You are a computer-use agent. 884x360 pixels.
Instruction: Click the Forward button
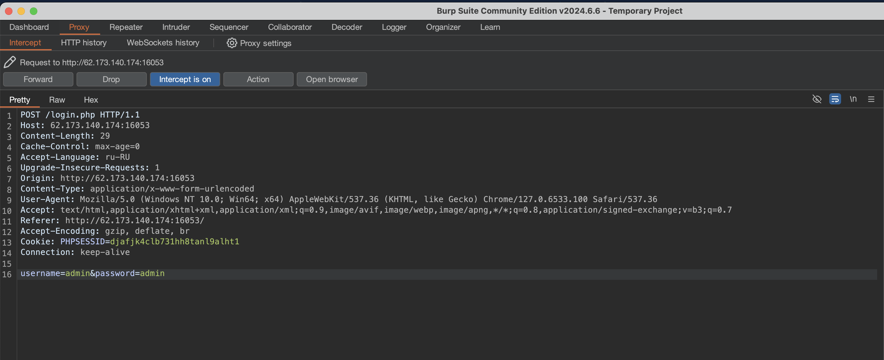tap(38, 79)
